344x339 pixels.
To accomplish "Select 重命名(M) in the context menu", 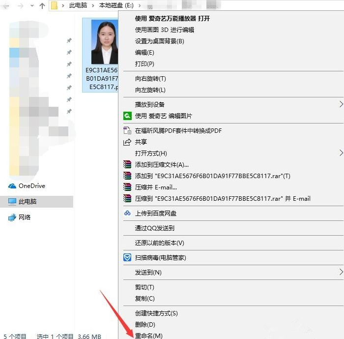I will tap(149, 336).
